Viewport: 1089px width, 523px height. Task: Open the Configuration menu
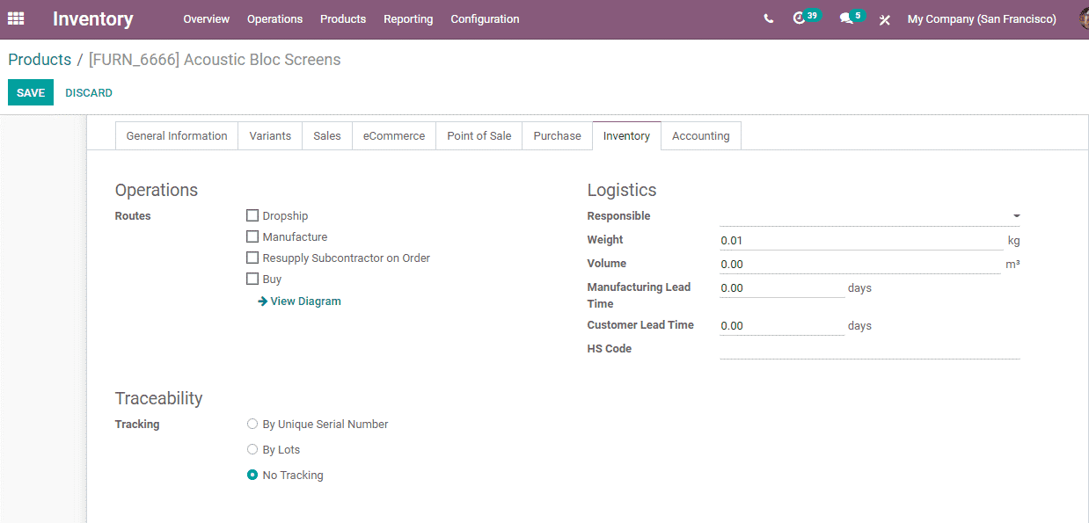485,18
